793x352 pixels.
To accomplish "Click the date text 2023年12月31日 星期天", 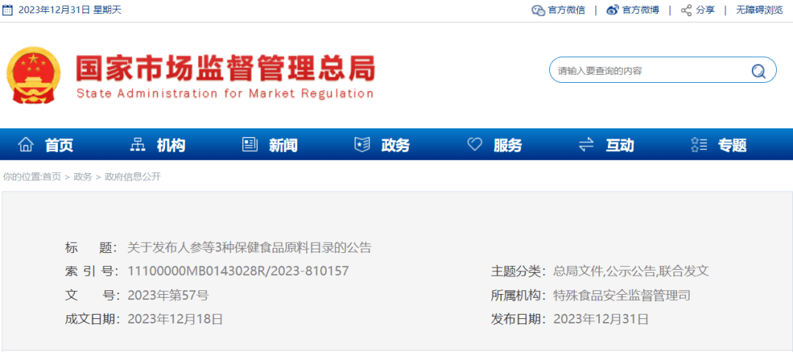I will [70, 10].
